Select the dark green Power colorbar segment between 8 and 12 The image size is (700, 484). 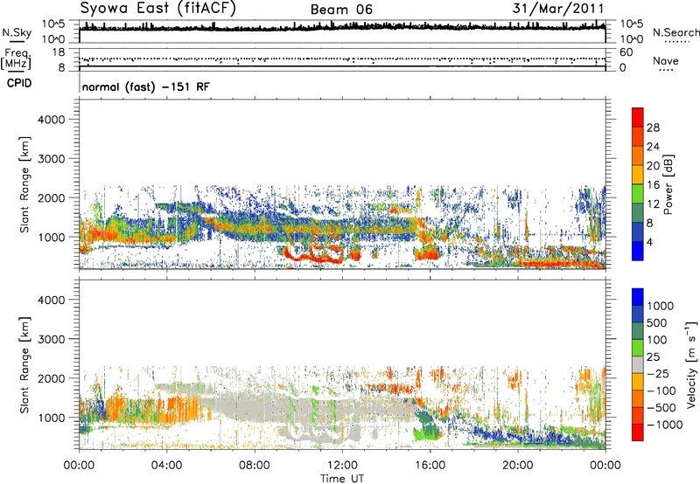coord(638,213)
